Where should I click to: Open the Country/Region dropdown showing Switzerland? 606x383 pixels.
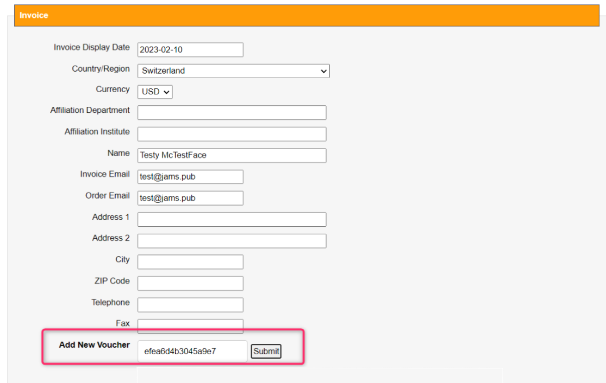[x=233, y=71]
